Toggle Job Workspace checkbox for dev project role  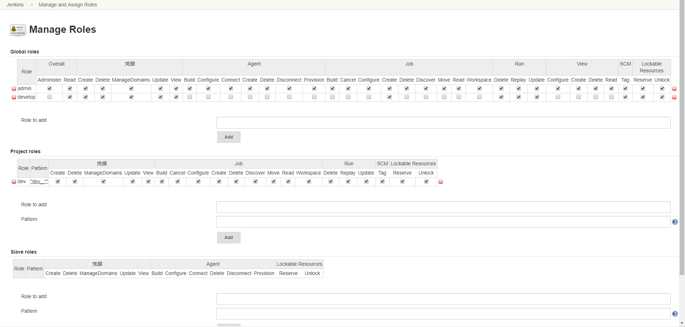pyautogui.click(x=309, y=181)
